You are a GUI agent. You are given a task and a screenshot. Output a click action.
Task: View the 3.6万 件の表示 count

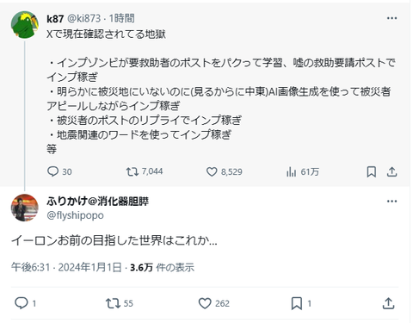[162, 267]
